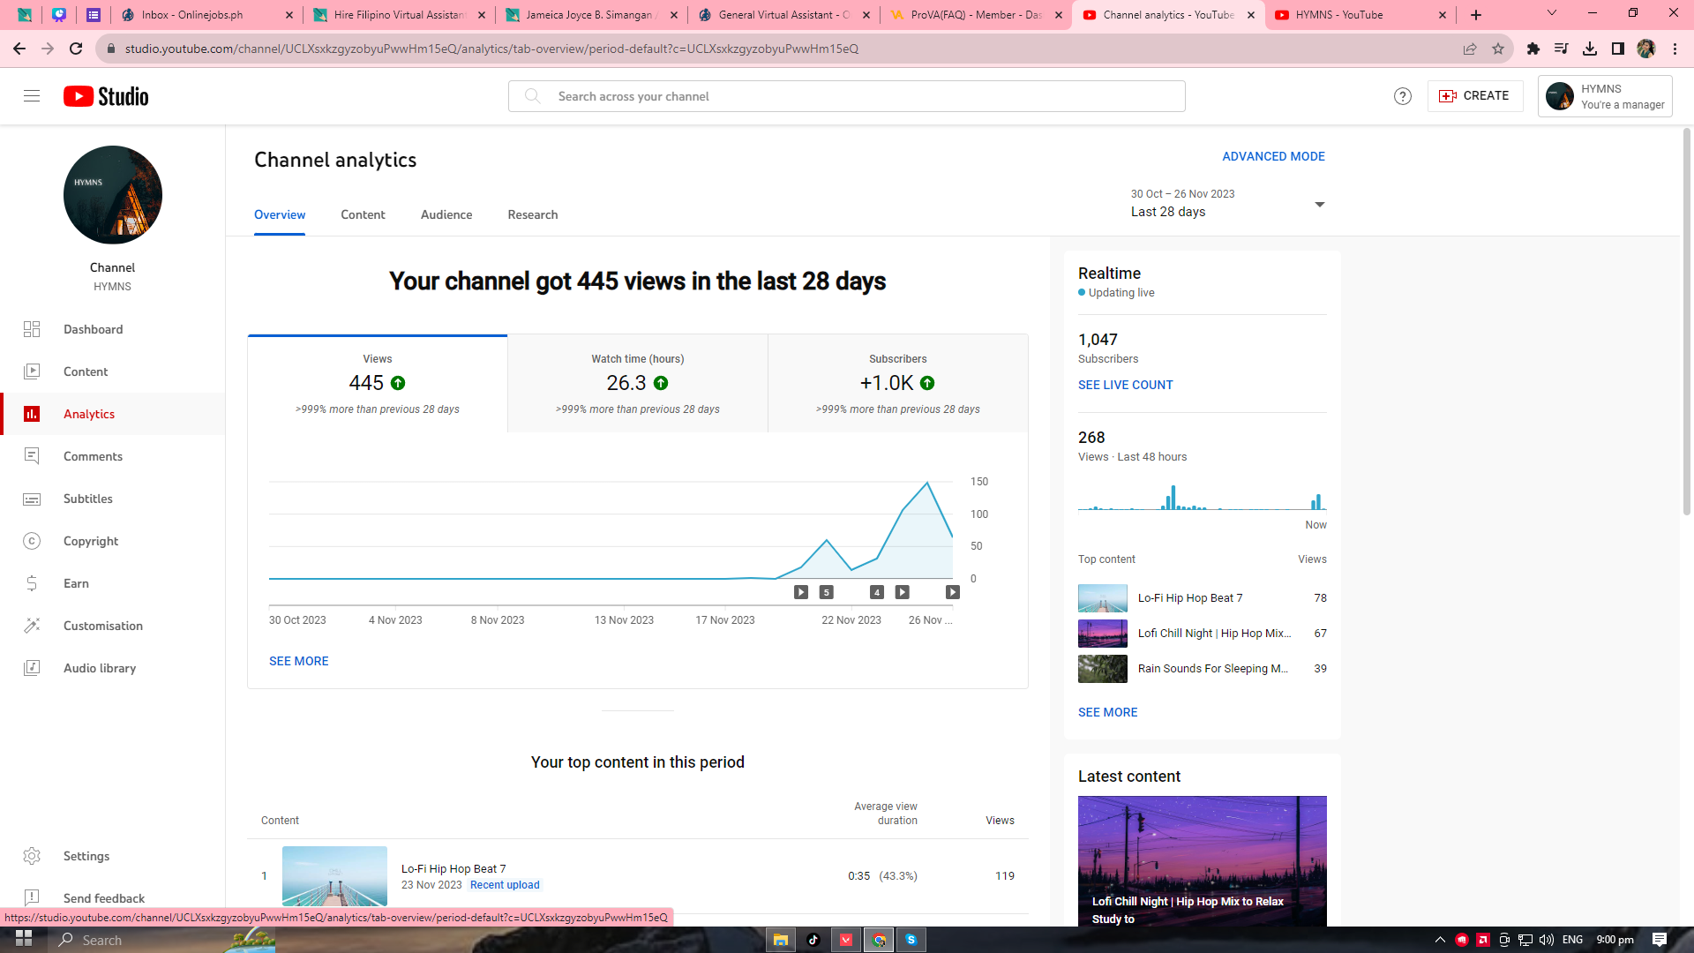Select the Subscribers metric card
This screenshot has height=953, width=1694.
[x=897, y=384]
